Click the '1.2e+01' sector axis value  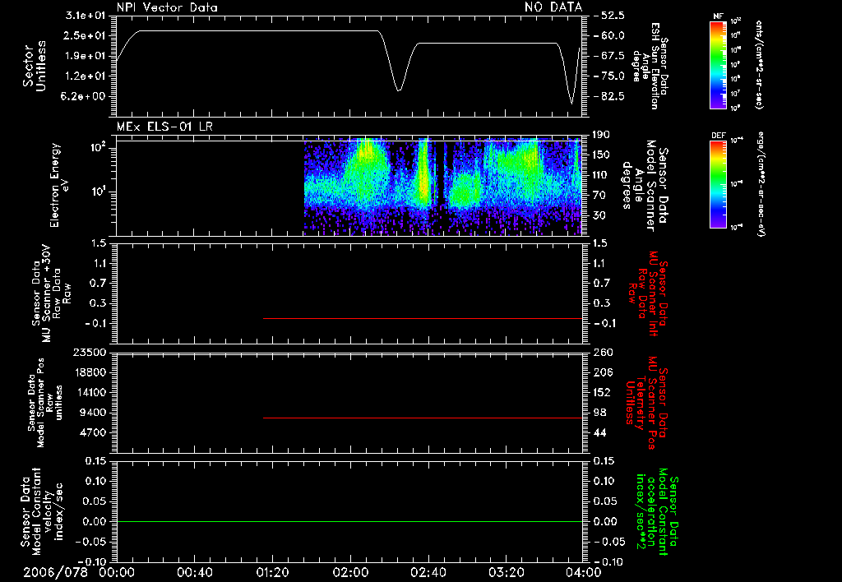pos(85,76)
